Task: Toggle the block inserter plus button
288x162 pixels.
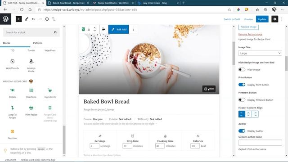Action: [18, 19]
